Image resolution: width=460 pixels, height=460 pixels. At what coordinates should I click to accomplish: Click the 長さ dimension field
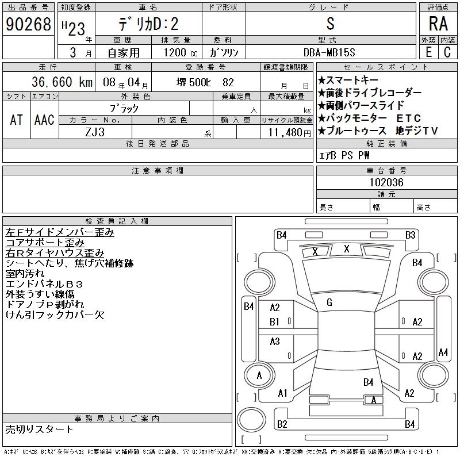pyautogui.click(x=343, y=207)
